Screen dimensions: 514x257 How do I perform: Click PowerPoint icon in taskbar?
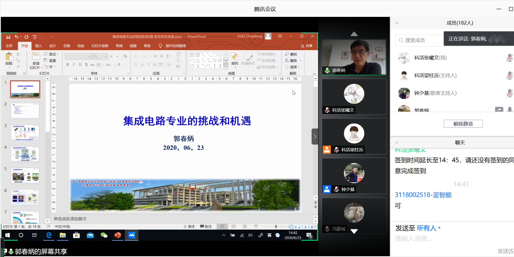tap(118, 235)
